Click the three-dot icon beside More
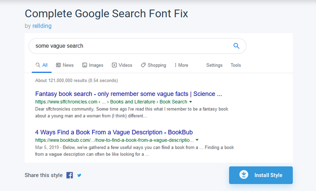The height and width of the screenshot is (191, 316). 175,65
